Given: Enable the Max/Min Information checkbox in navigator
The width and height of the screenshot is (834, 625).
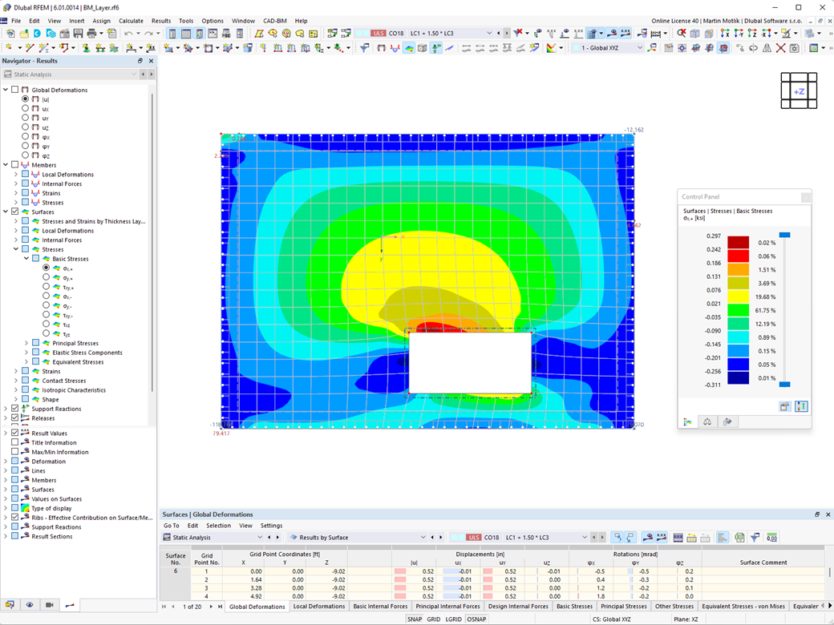Looking at the screenshot, I should (14, 452).
